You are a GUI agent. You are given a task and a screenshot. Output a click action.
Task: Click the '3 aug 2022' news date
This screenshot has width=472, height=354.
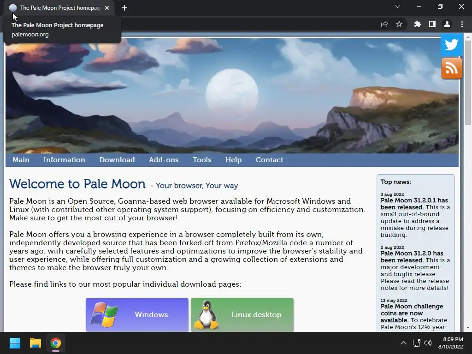[392, 195]
